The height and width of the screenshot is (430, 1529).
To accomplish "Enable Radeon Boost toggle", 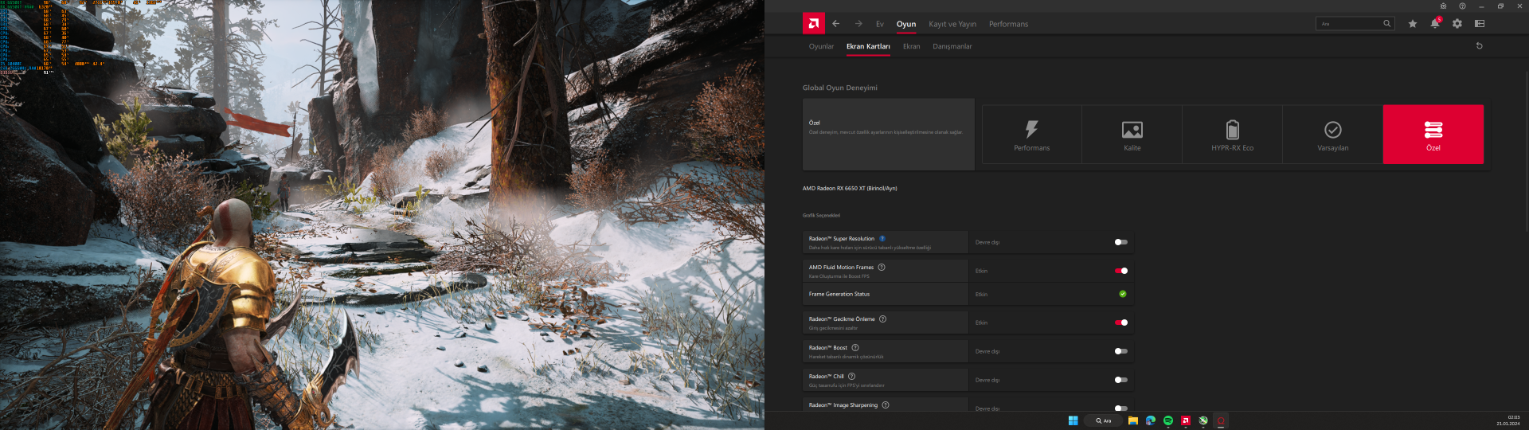I will click(1121, 351).
